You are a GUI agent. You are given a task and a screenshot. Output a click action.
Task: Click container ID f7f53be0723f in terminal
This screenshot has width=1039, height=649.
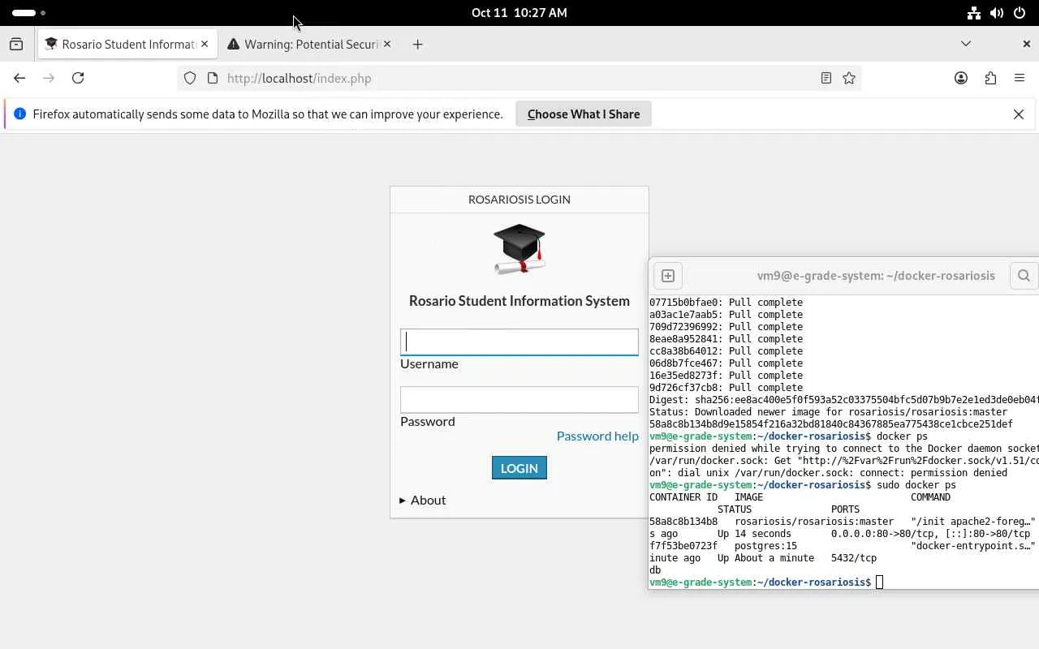click(x=683, y=546)
